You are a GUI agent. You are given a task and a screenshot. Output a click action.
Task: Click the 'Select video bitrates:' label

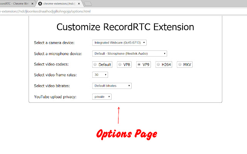[x=52, y=86]
